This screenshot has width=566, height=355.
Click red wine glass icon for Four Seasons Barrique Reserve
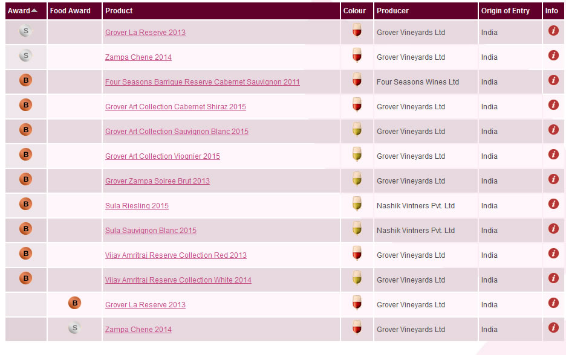pos(357,80)
